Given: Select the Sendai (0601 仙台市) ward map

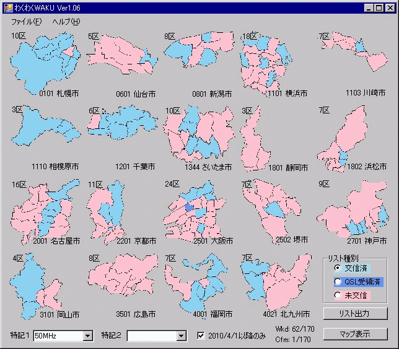Looking at the screenshot, I should pos(122,55).
